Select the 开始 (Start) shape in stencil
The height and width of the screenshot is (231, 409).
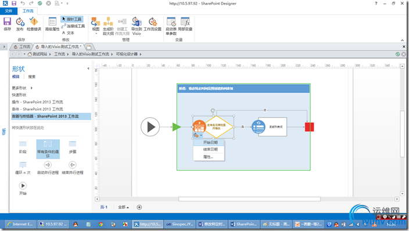pyautogui.click(x=23, y=189)
